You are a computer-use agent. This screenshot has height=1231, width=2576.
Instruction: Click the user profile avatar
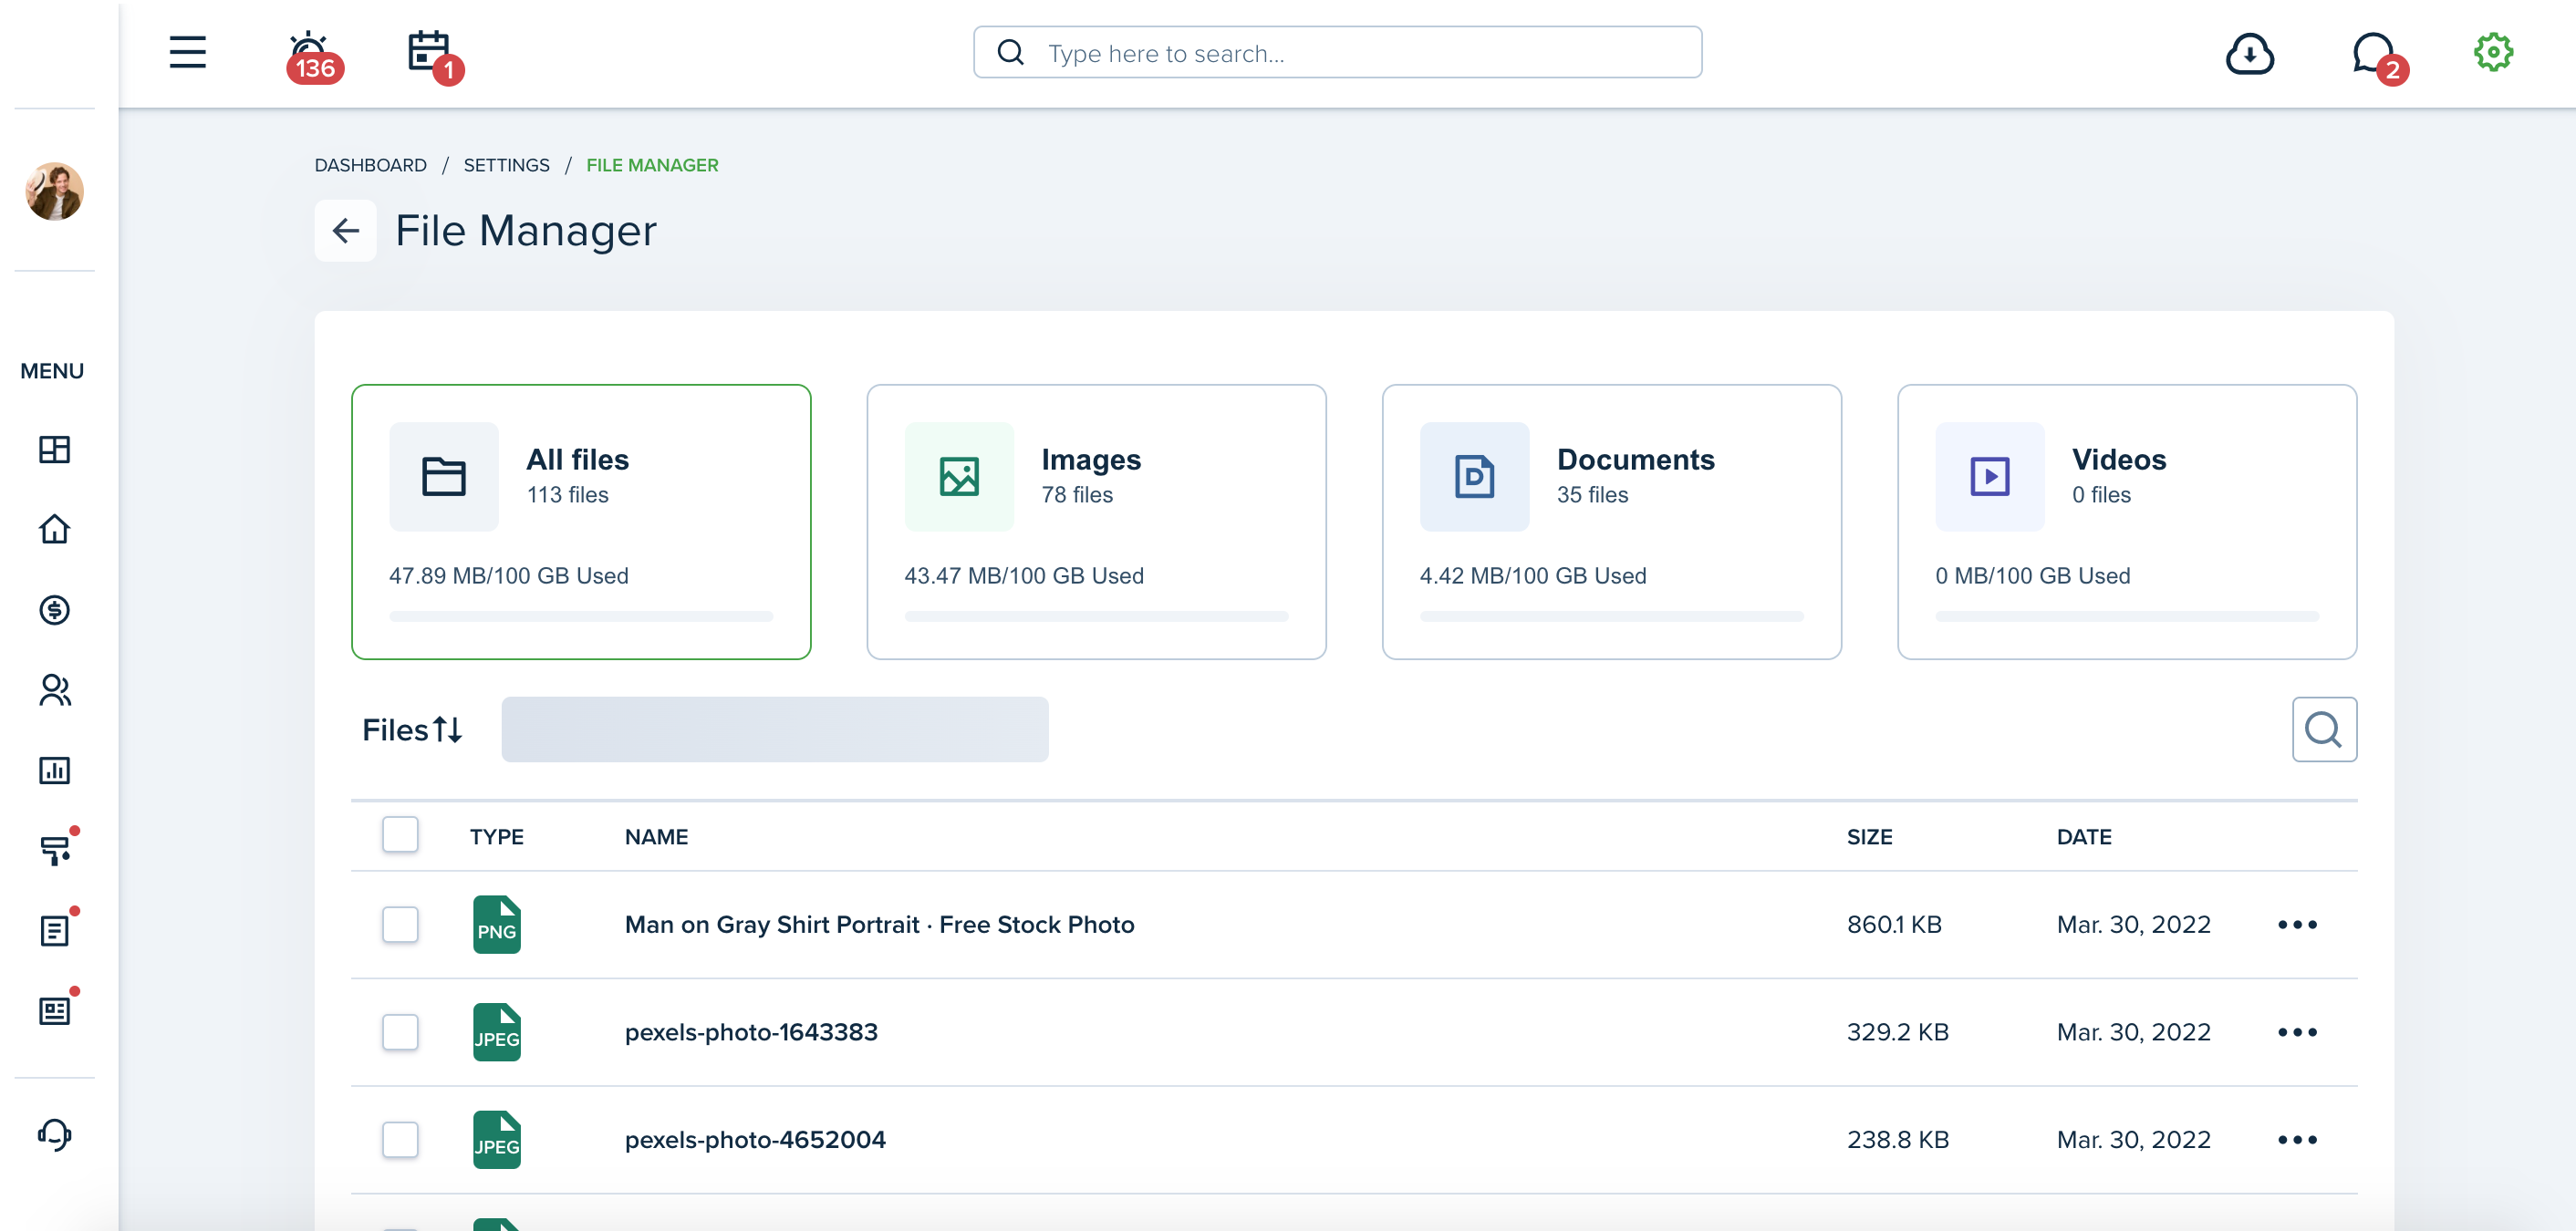(x=54, y=191)
